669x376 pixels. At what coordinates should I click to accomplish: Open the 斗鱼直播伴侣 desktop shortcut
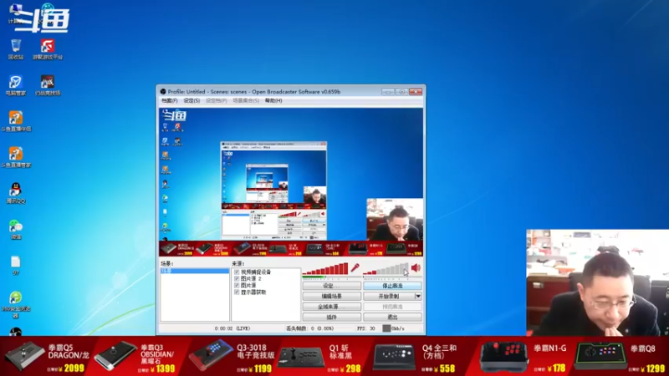(16, 121)
